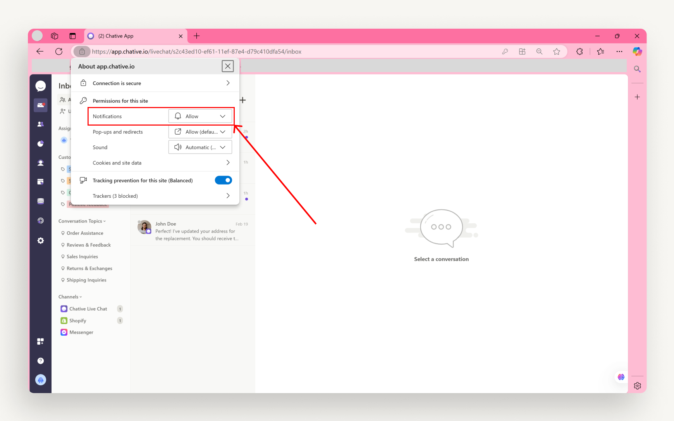Open Cookies and site data settings

point(155,162)
